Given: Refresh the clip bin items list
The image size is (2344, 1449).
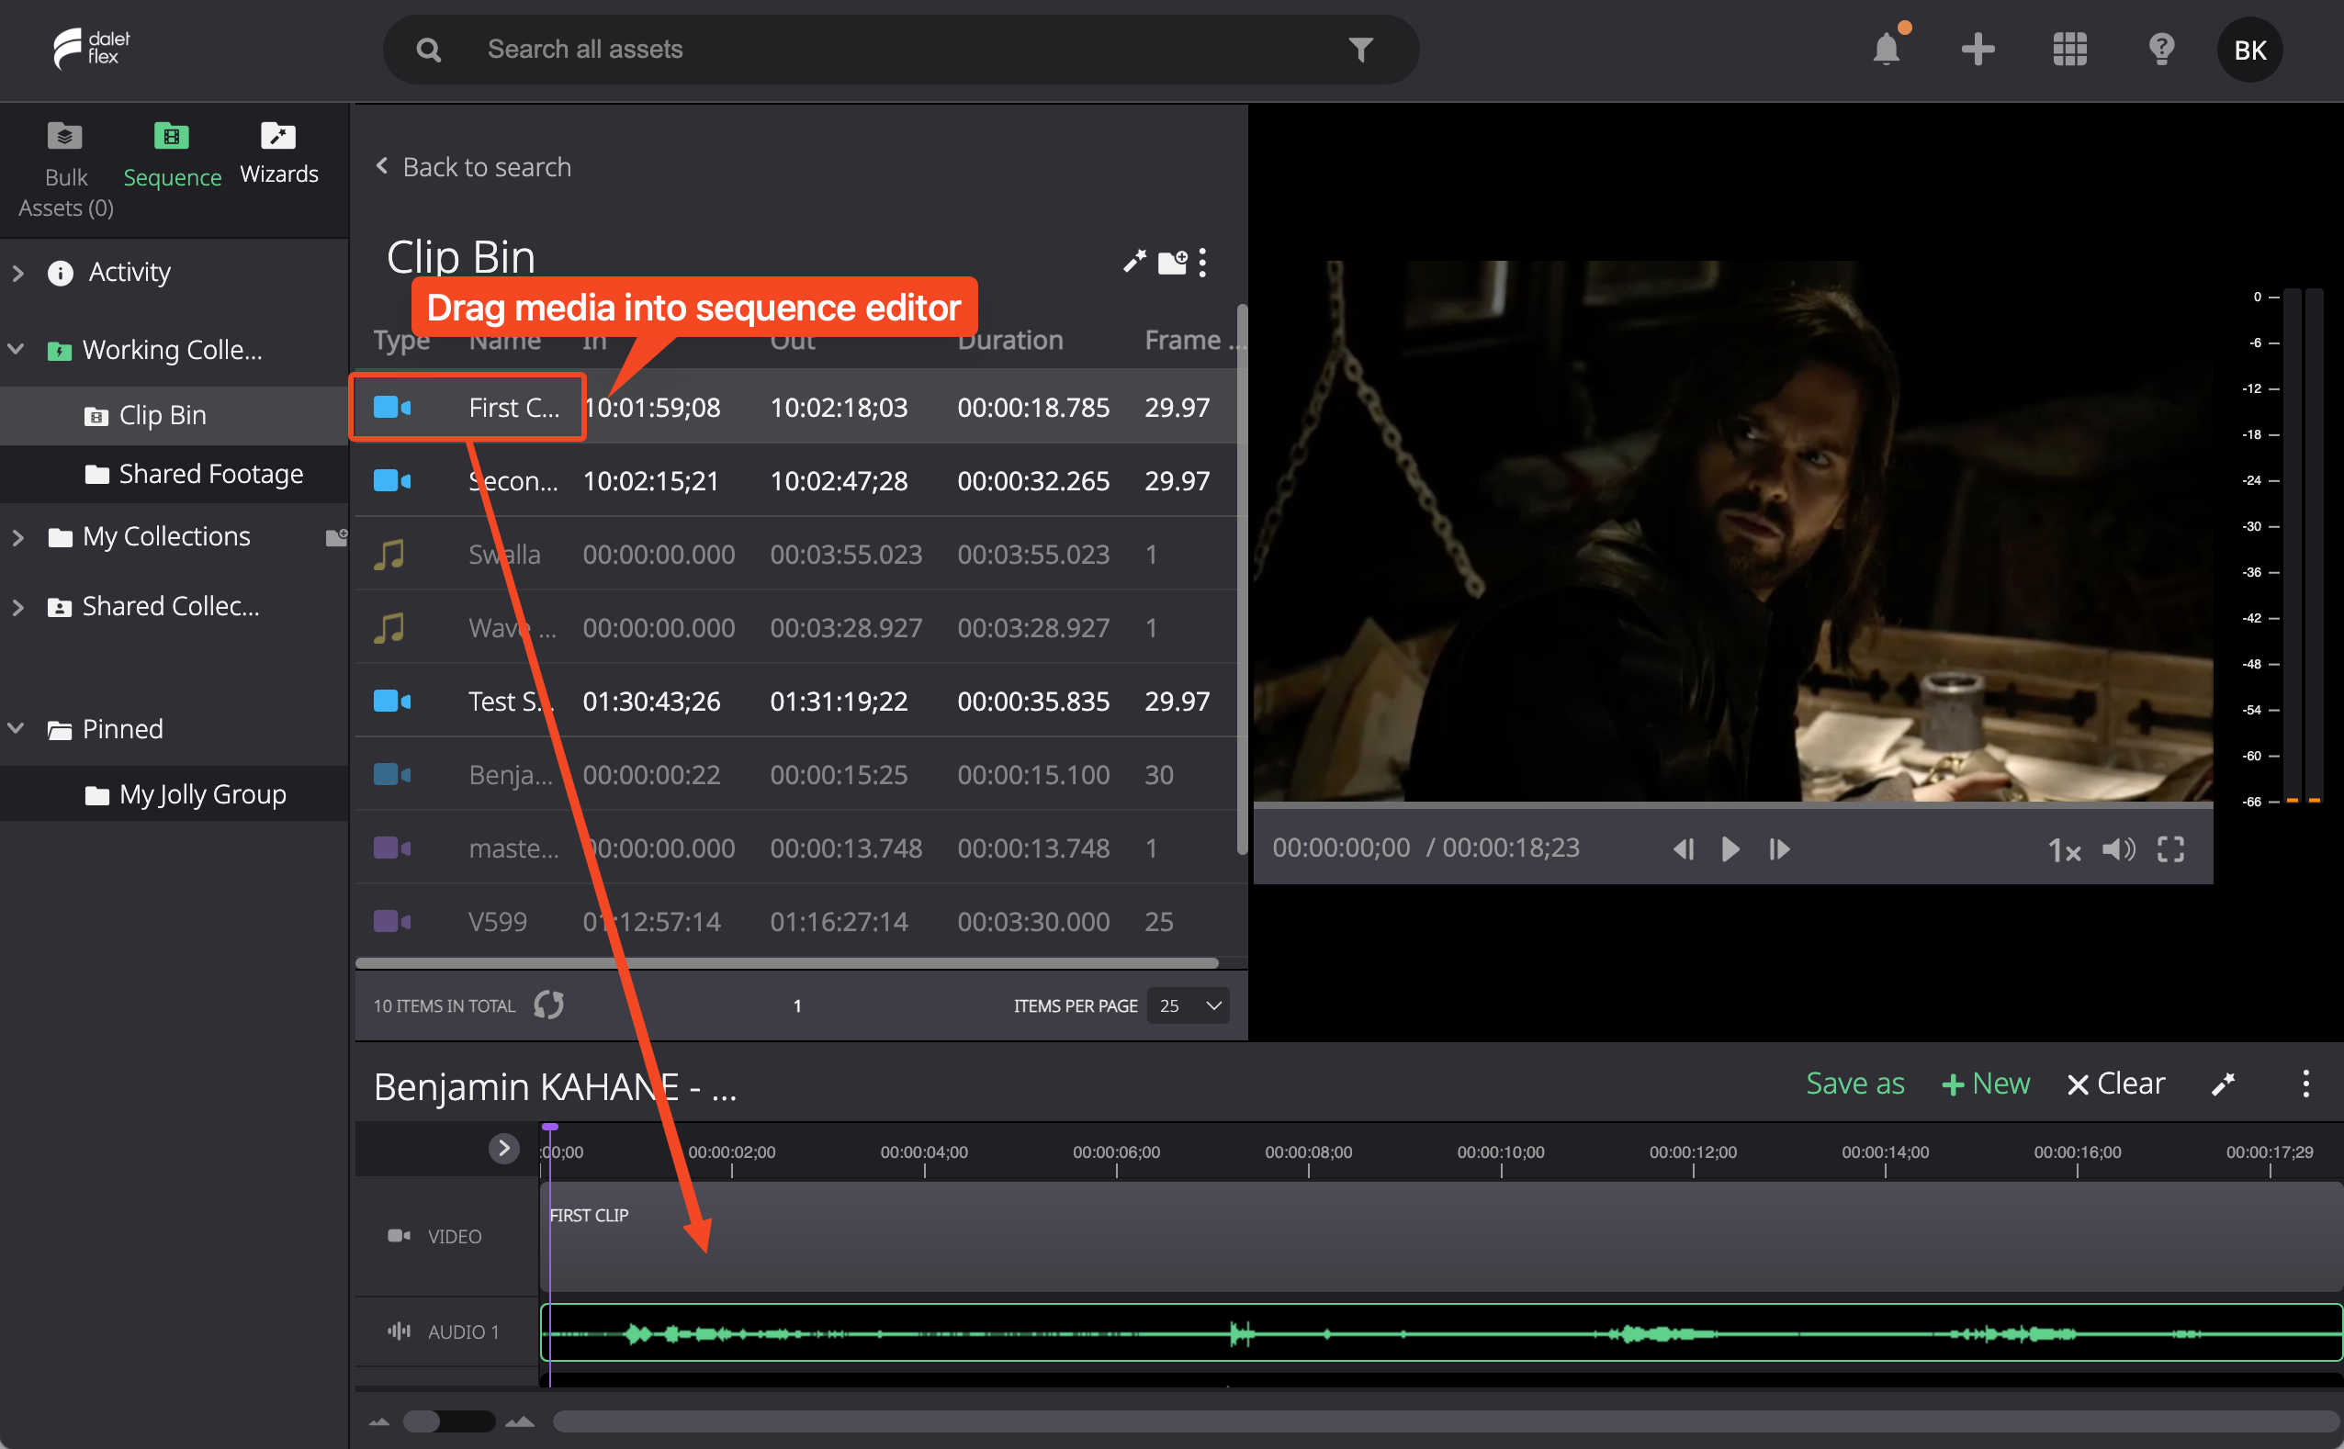Looking at the screenshot, I should [548, 1005].
